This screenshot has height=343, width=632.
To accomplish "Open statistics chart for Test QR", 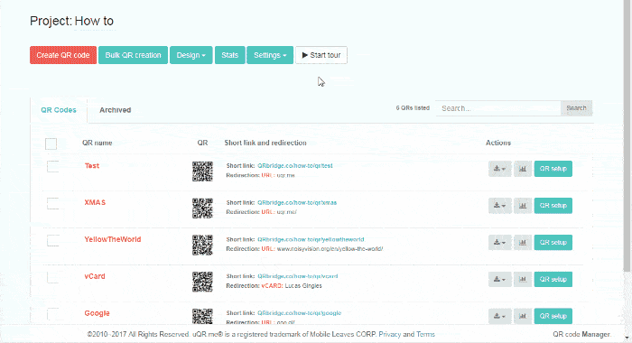I will [x=523, y=169].
